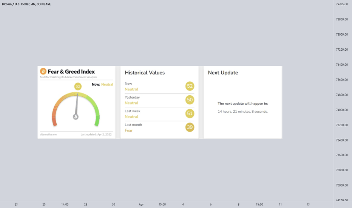
Task: Click the Bitcoin coin at the gauge needle base
Action: 76,117
